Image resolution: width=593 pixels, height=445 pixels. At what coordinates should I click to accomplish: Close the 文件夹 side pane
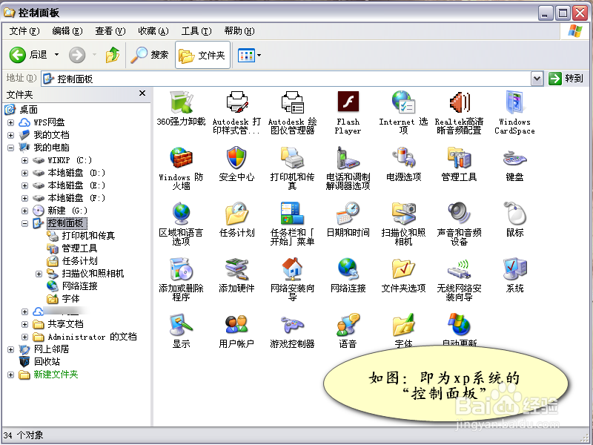[142, 93]
